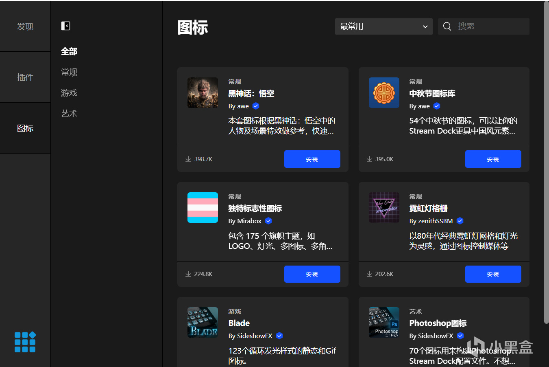Screen dimensions: 549x367
Task: Install the 中秋节图标库 icon pack
Action: (493, 159)
